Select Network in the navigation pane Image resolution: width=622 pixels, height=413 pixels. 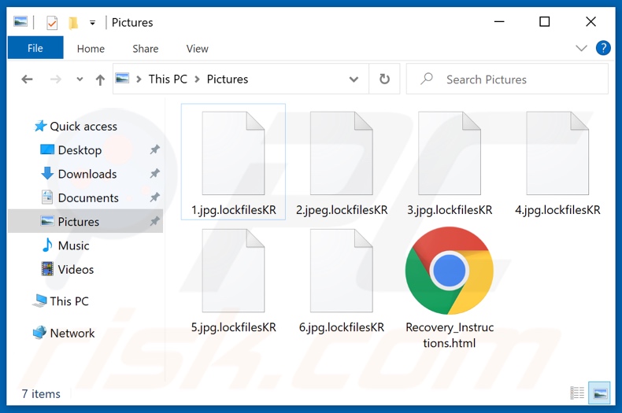64,333
